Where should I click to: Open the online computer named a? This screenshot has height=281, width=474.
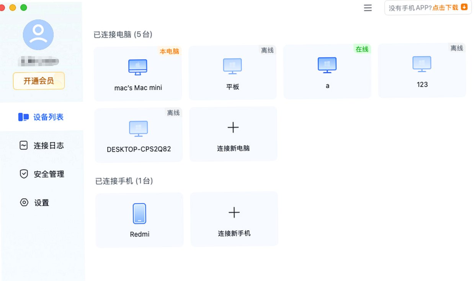[x=327, y=72]
